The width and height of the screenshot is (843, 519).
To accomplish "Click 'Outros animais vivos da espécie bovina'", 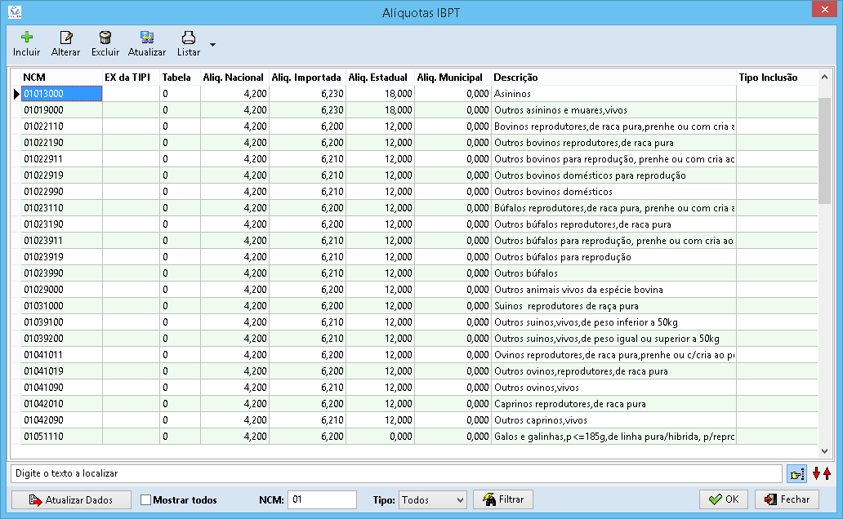I will point(578,290).
